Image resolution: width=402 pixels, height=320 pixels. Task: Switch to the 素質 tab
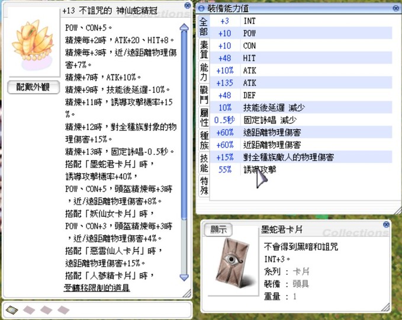pos(204,50)
